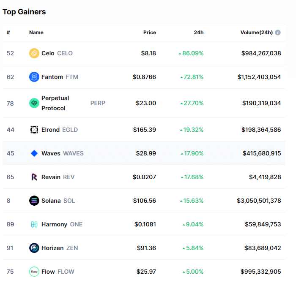Click the Solana coin logo icon

34,201
